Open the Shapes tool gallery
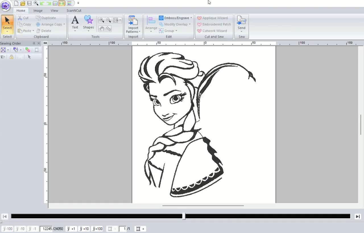364x233 pixels. pyautogui.click(x=88, y=24)
